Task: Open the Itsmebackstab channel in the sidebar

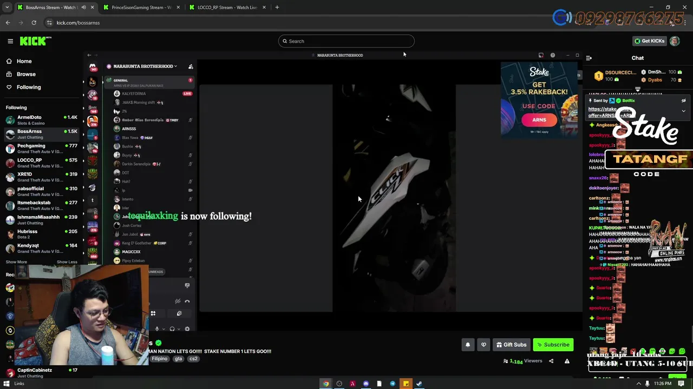Action: click(41, 205)
